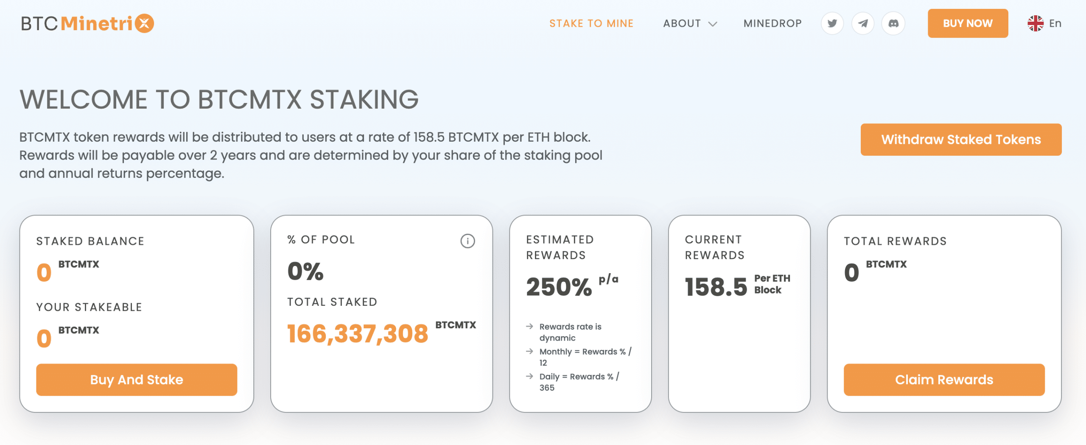Click the Buy Now button

(x=968, y=23)
